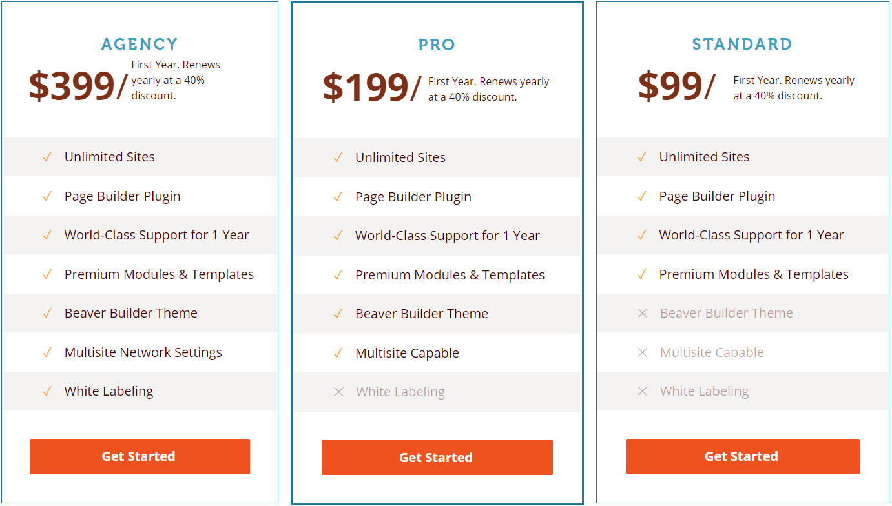Screen dimensions: 892x506
Task: Click the checkmark for Multisite Capable in Pro
Action: point(338,352)
